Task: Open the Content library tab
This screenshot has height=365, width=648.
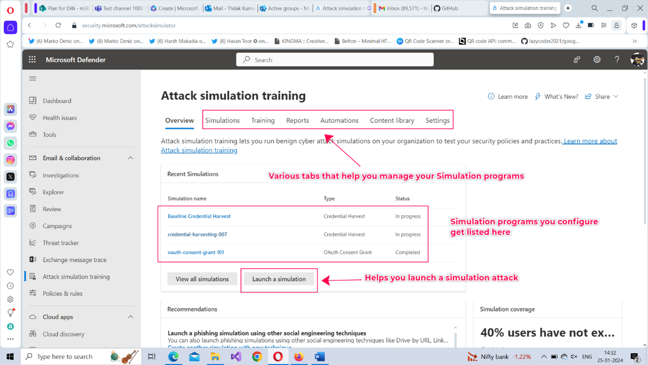Action: (x=392, y=120)
